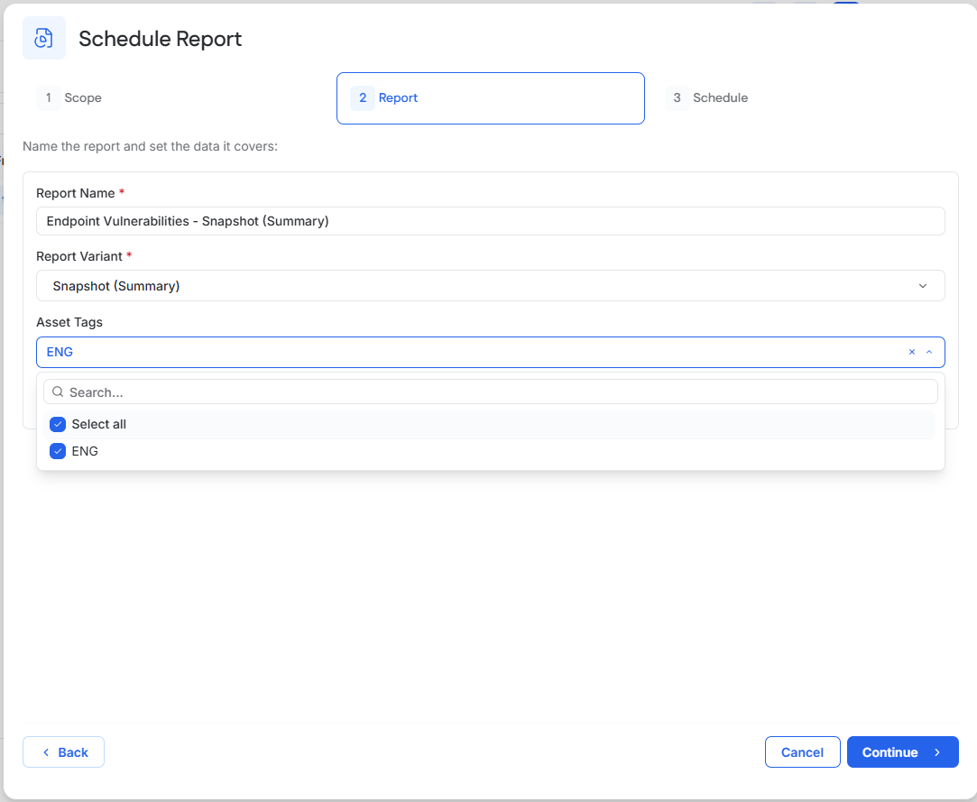Select the Report step tab
977x802 pixels.
tap(491, 98)
